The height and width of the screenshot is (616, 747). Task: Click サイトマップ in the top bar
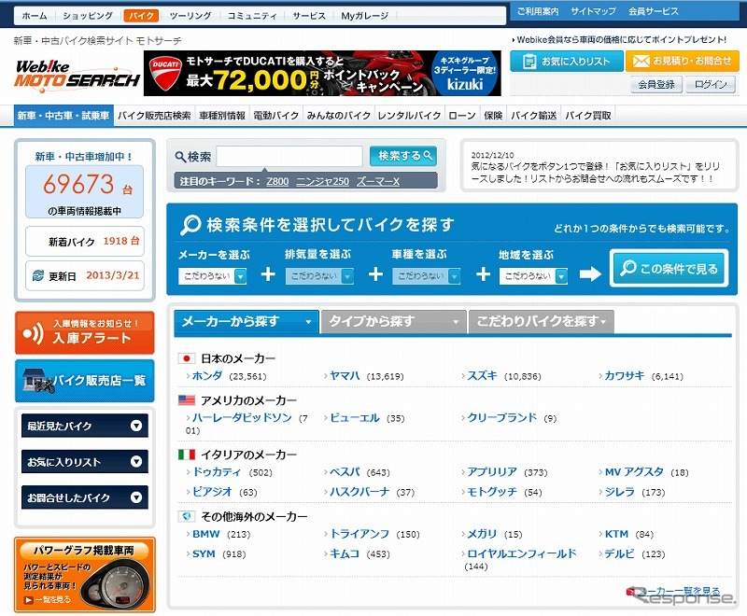593,11
